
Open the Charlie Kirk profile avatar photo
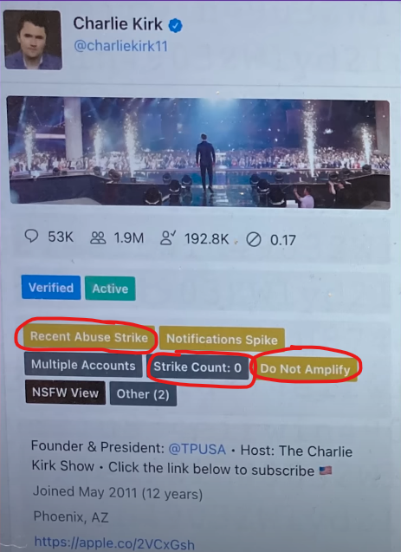pos(33,40)
